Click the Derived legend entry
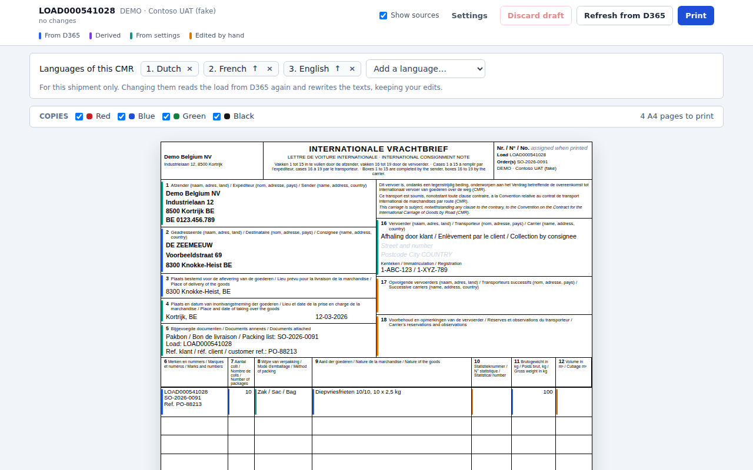753x470 pixels. coord(105,35)
